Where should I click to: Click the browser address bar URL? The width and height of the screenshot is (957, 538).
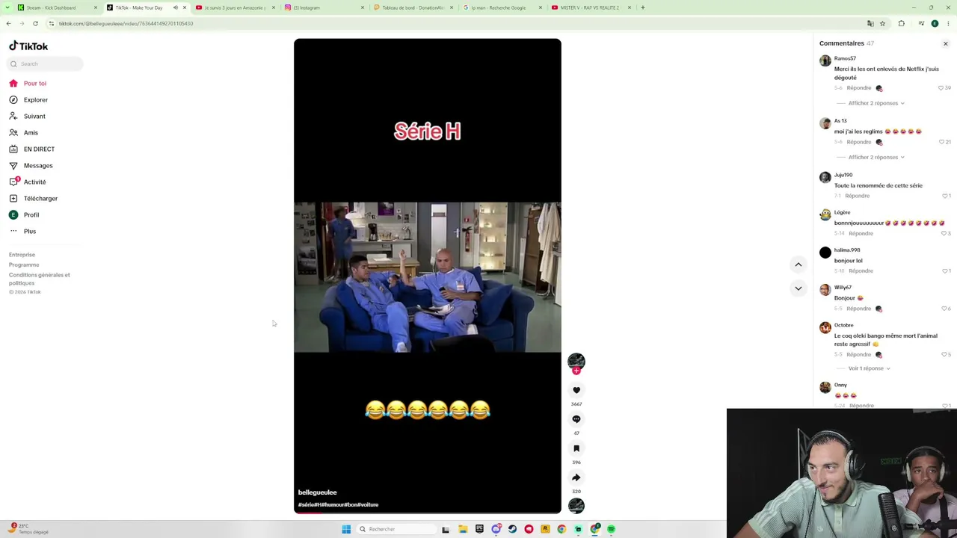point(126,23)
